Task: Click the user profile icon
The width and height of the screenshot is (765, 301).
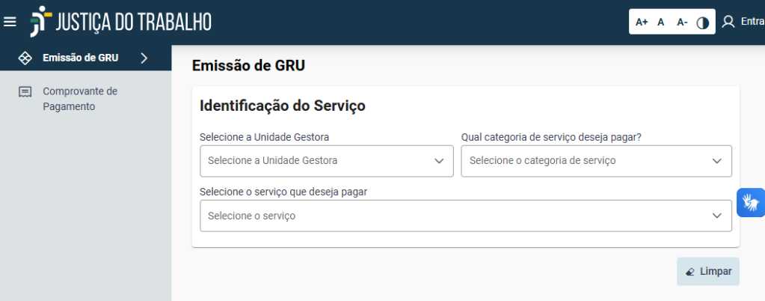Action: click(728, 22)
